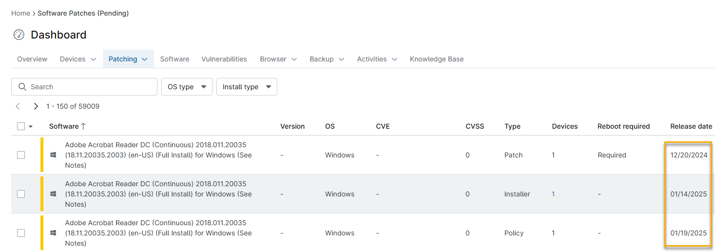Click Windows icon in the Policy row
This screenshot has height=252, width=715.
pyautogui.click(x=53, y=233)
